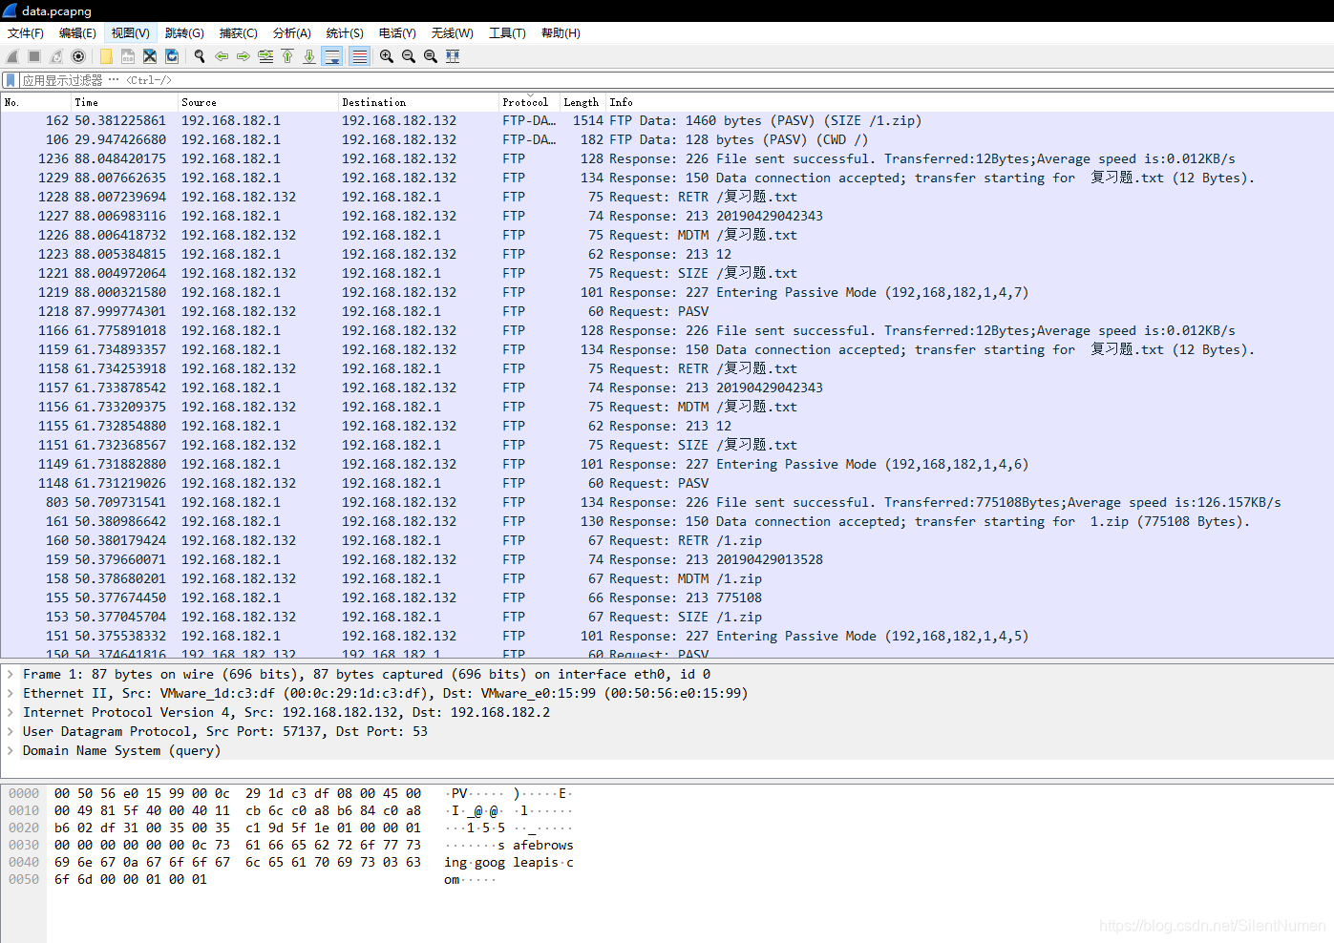Select packet 1236 File sent successful

pos(667,158)
